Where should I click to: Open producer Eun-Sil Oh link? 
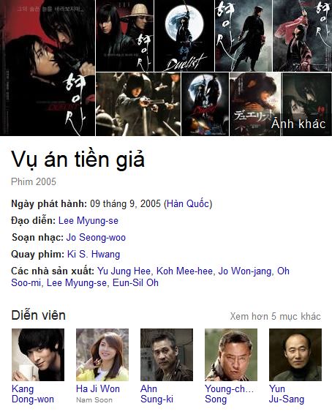(x=135, y=282)
